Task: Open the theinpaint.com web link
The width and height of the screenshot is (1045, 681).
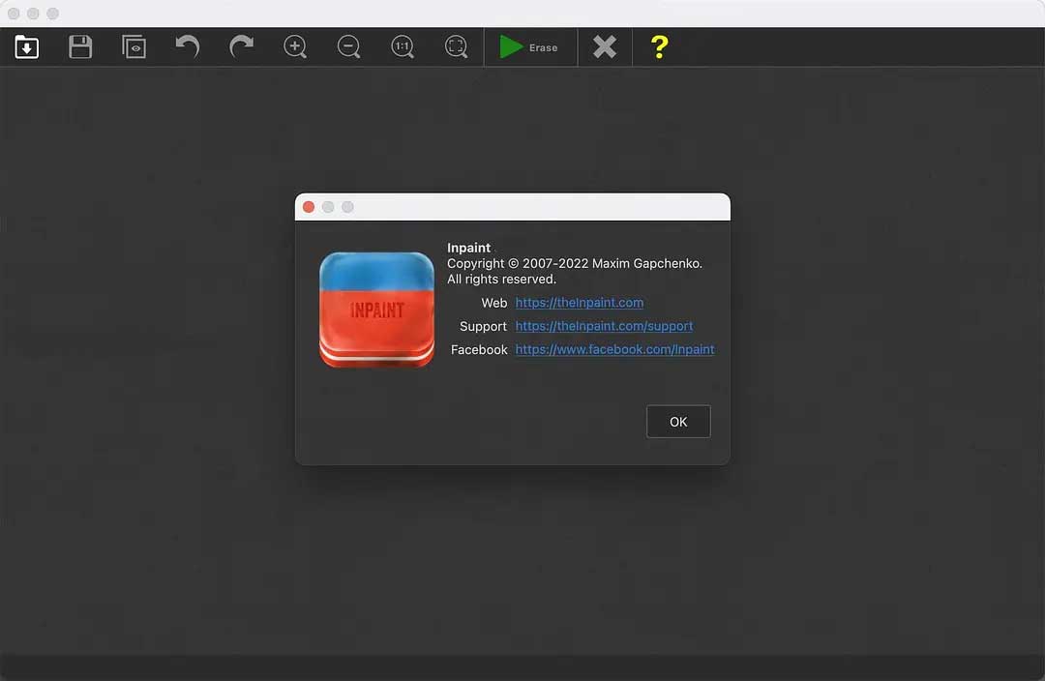Action: click(580, 303)
